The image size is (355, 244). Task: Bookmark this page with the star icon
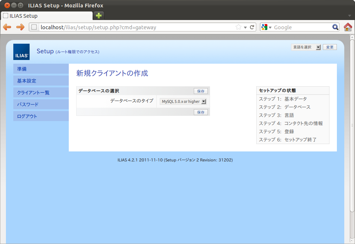click(x=239, y=27)
